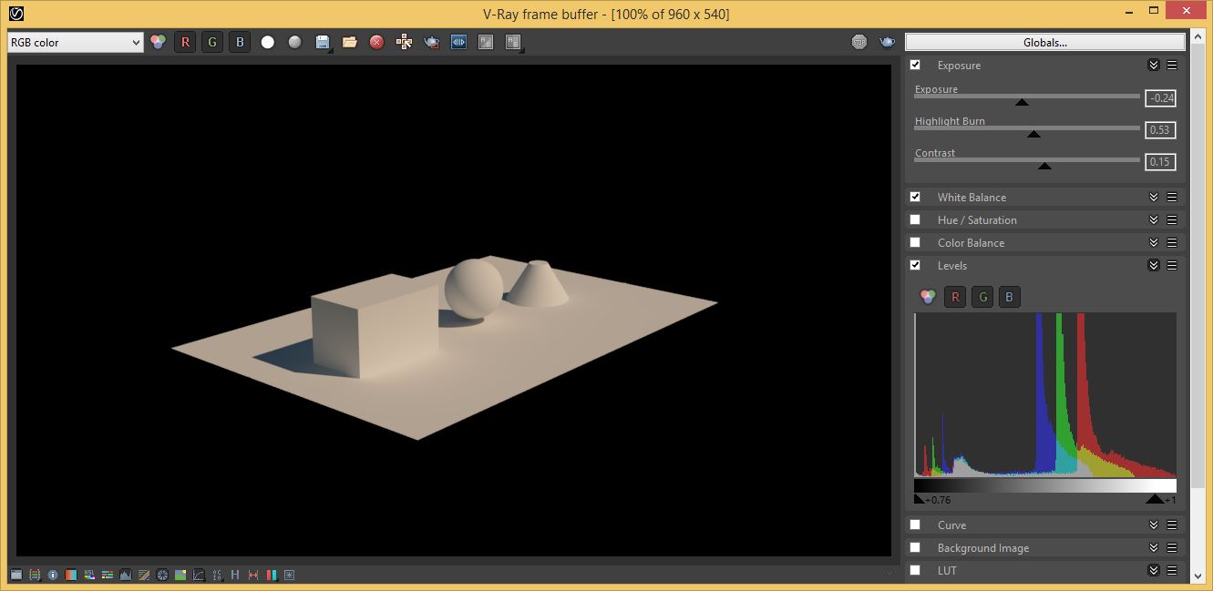Screen dimensions: 1213x591
Task: Expand the LUT rollout chevron
Action: [1154, 571]
